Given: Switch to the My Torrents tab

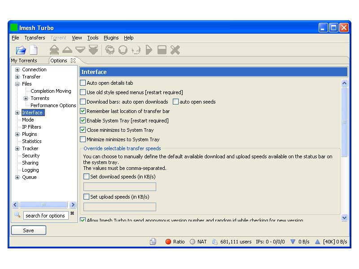Looking at the screenshot, I should 24,61.
